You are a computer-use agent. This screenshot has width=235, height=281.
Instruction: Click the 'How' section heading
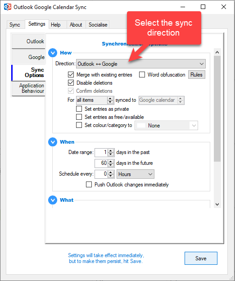(66, 53)
